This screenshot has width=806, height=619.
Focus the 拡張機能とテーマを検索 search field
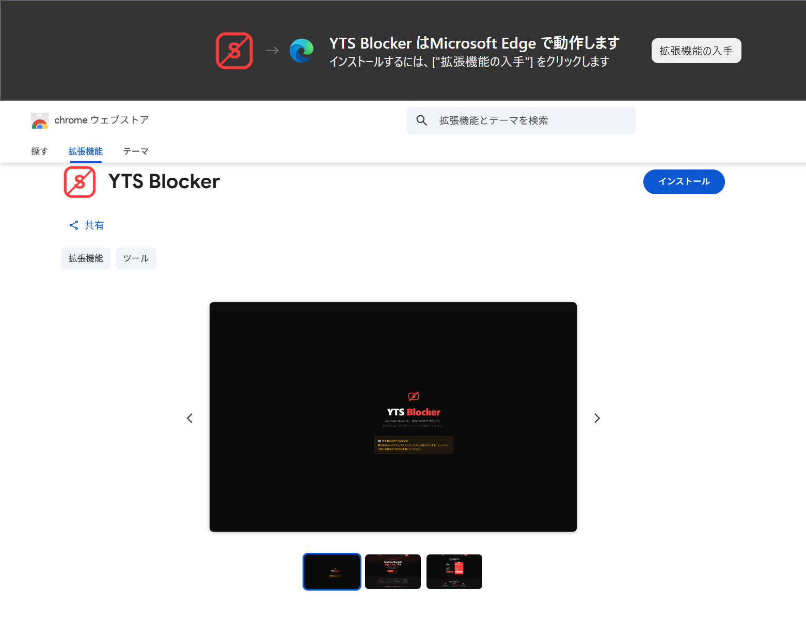tap(521, 120)
